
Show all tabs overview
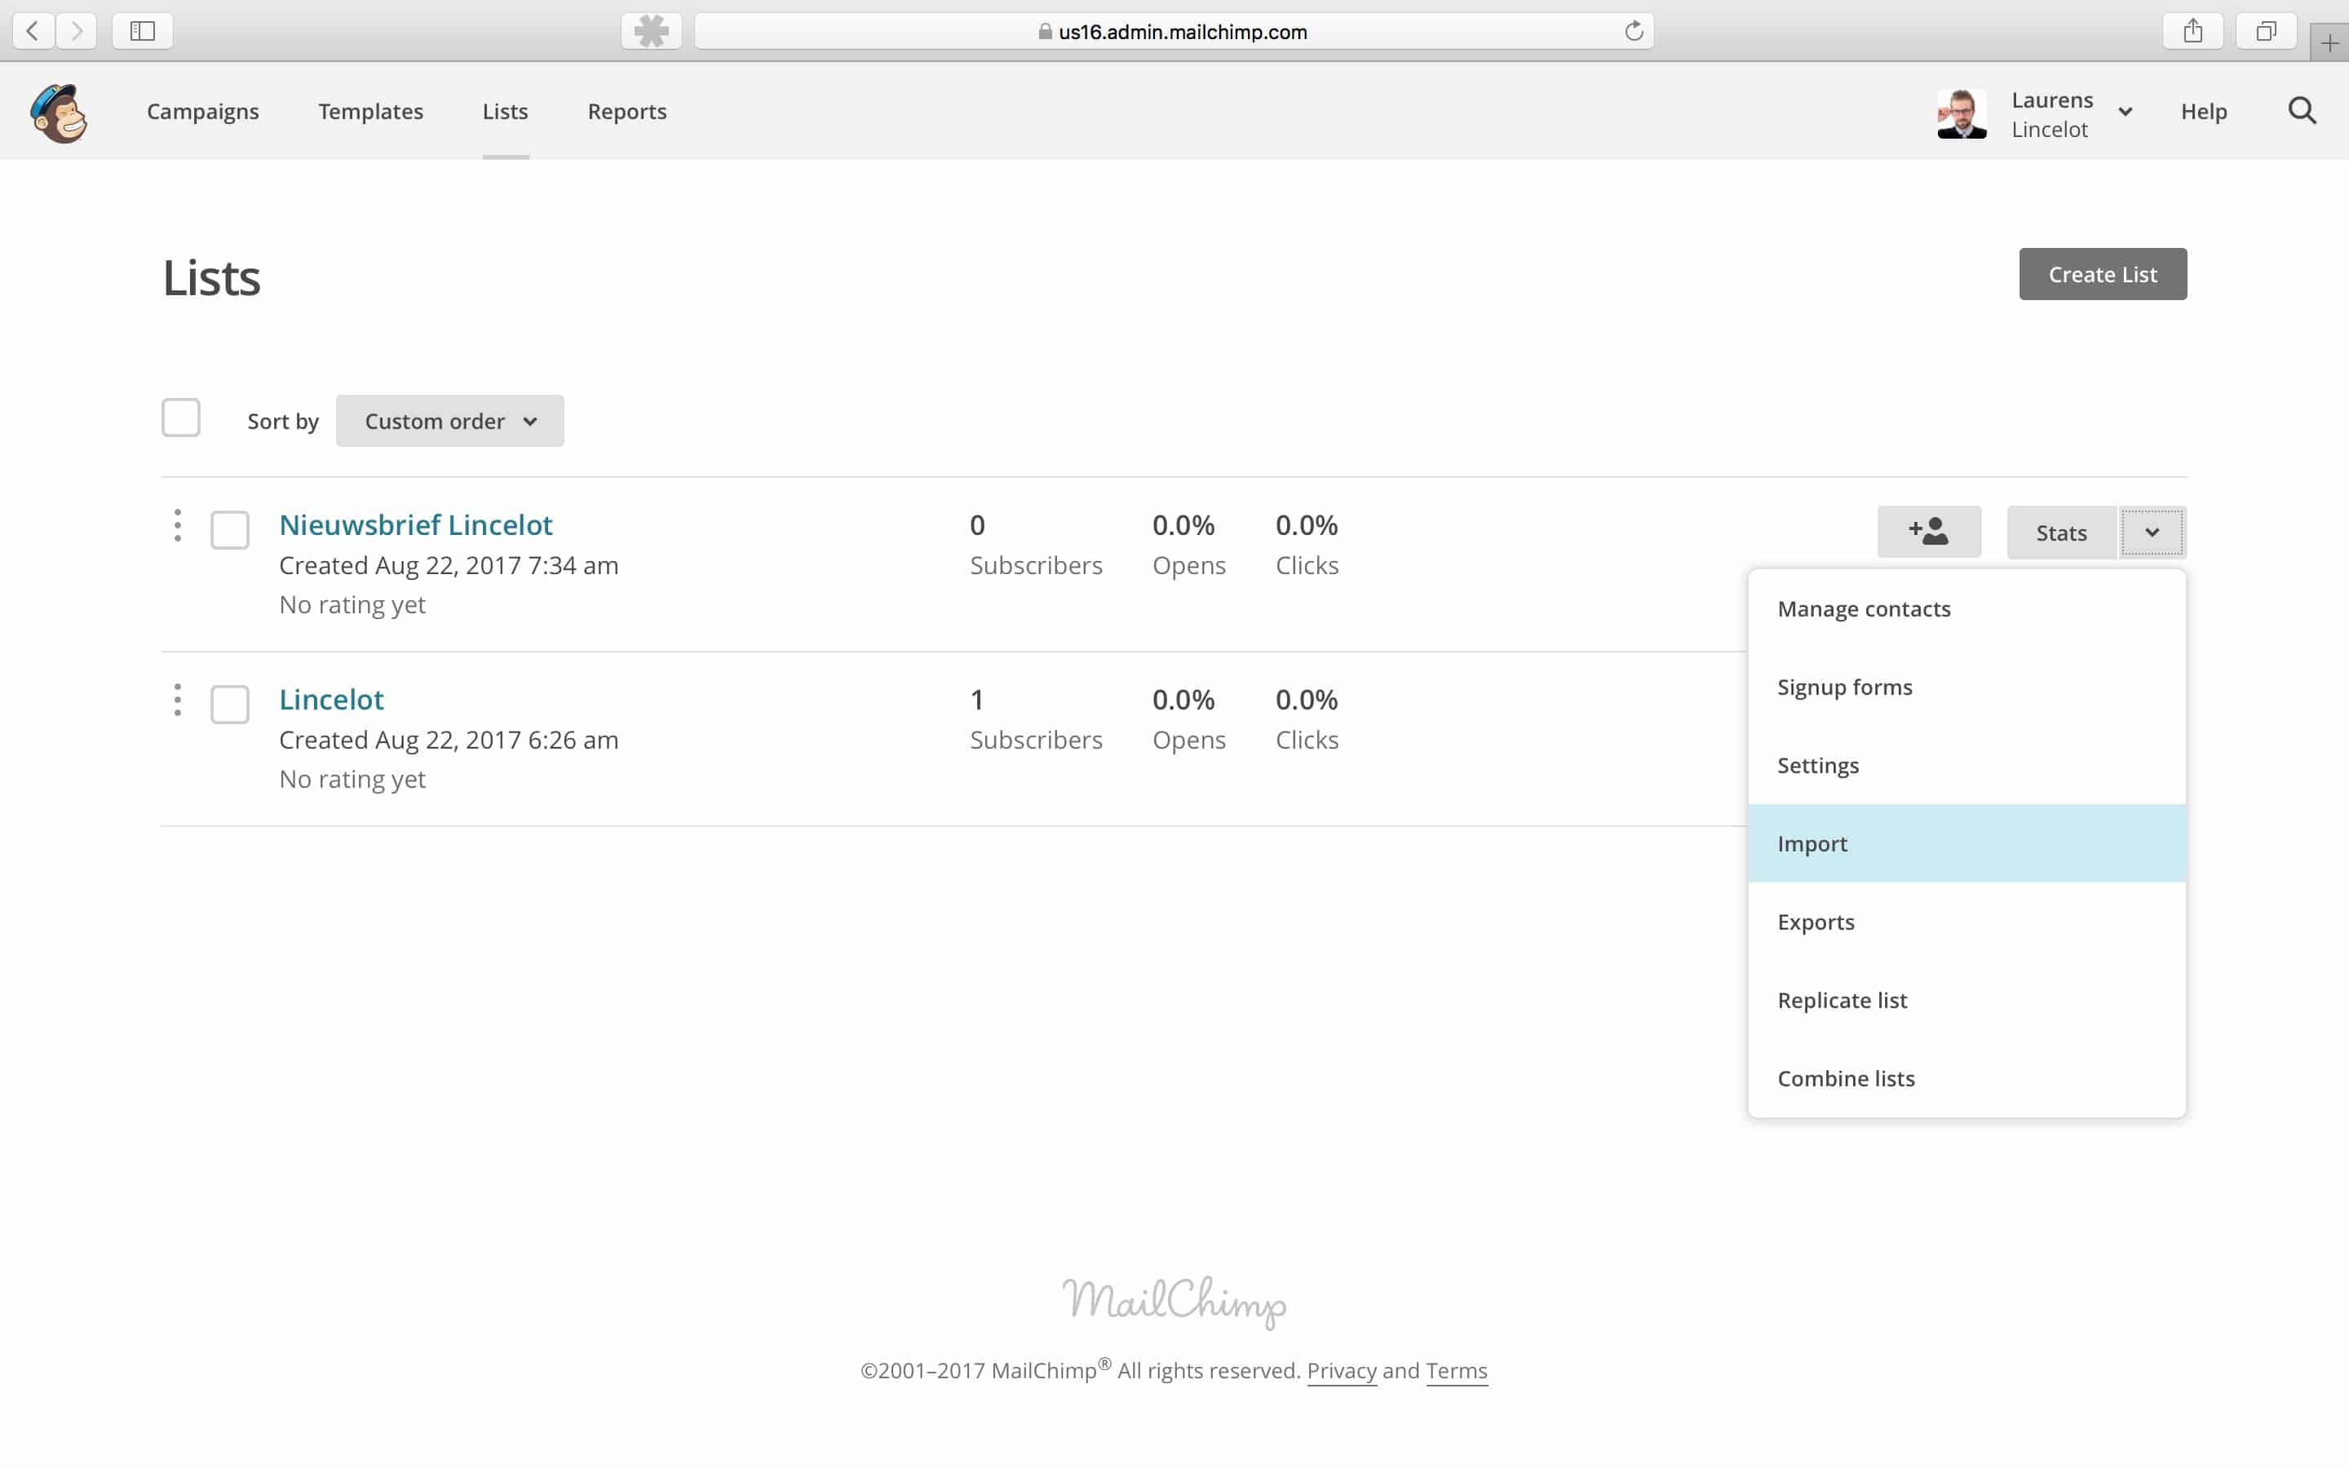(2266, 31)
